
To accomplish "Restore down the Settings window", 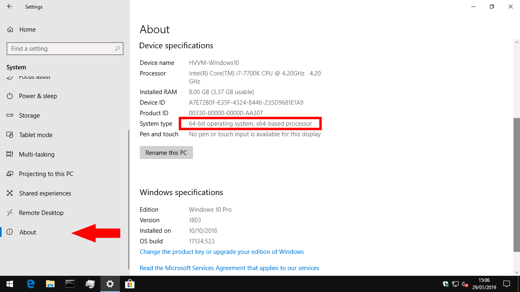I will [x=492, y=6].
